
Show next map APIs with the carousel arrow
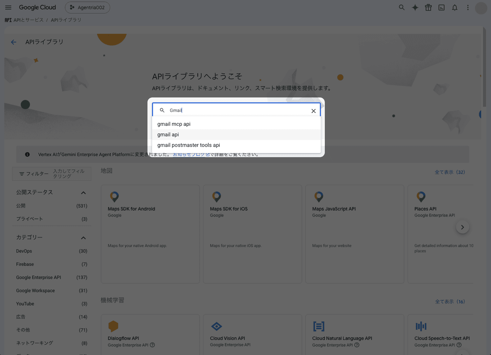(462, 227)
